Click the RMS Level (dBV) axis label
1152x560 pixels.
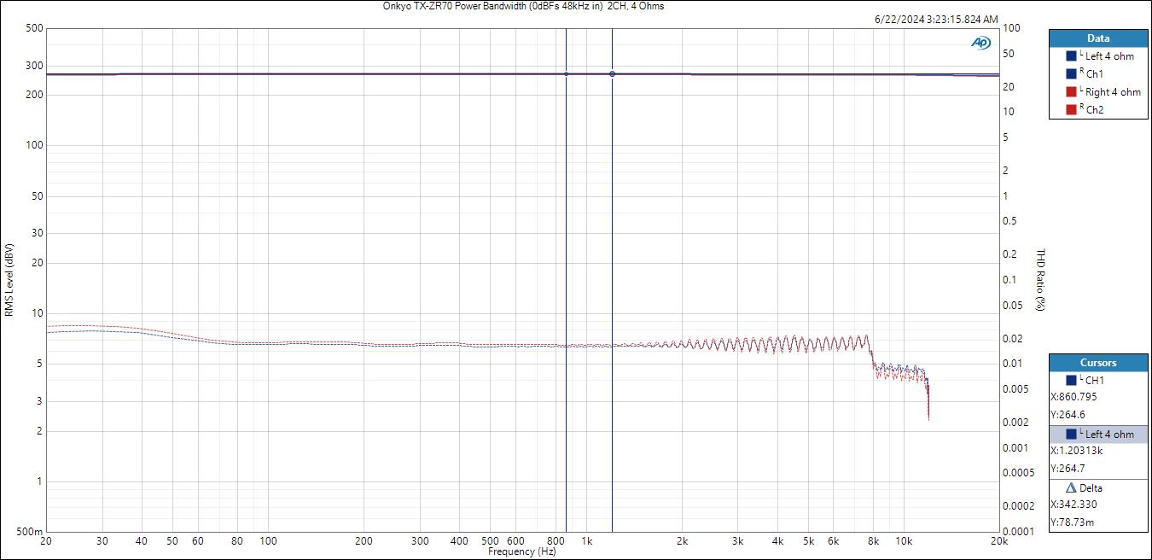point(9,280)
